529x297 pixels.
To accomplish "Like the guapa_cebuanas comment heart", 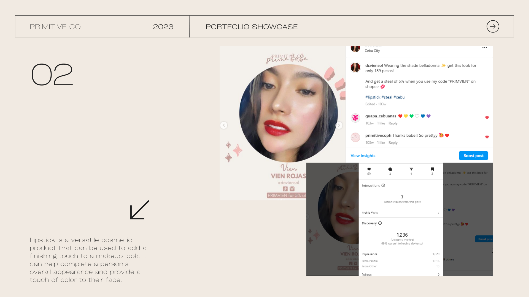I will tap(487, 118).
